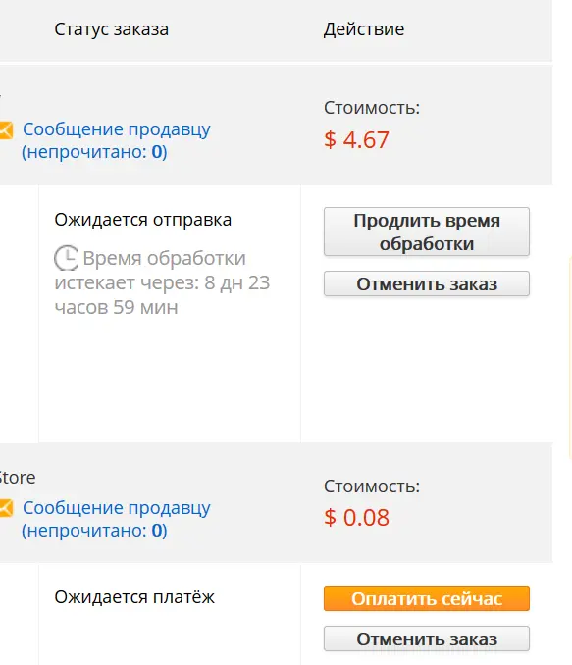Image resolution: width=572 pixels, height=665 pixels.
Task: Click the Статус заказа column header
Action: pos(111,29)
